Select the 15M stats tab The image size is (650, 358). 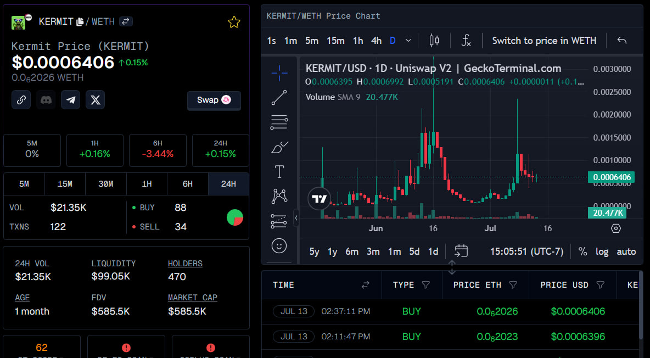pos(65,184)
